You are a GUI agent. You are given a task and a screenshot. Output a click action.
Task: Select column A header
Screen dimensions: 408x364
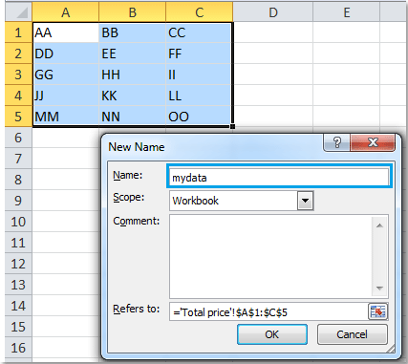(x=66, y=12)
